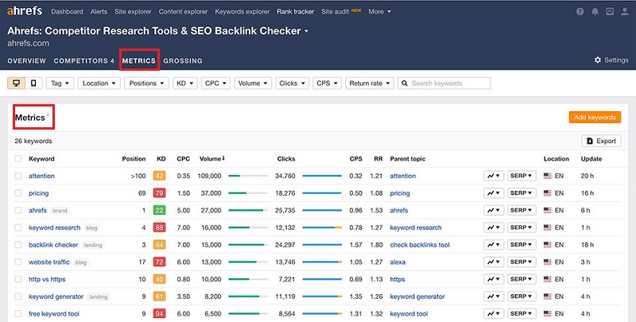Select all keywords header checkbox
This screenshot has width=636, height=322.
click(17, 158)
